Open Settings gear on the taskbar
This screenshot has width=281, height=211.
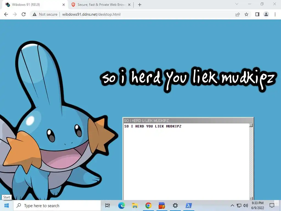pyautogui.click(x=175, y=206)
